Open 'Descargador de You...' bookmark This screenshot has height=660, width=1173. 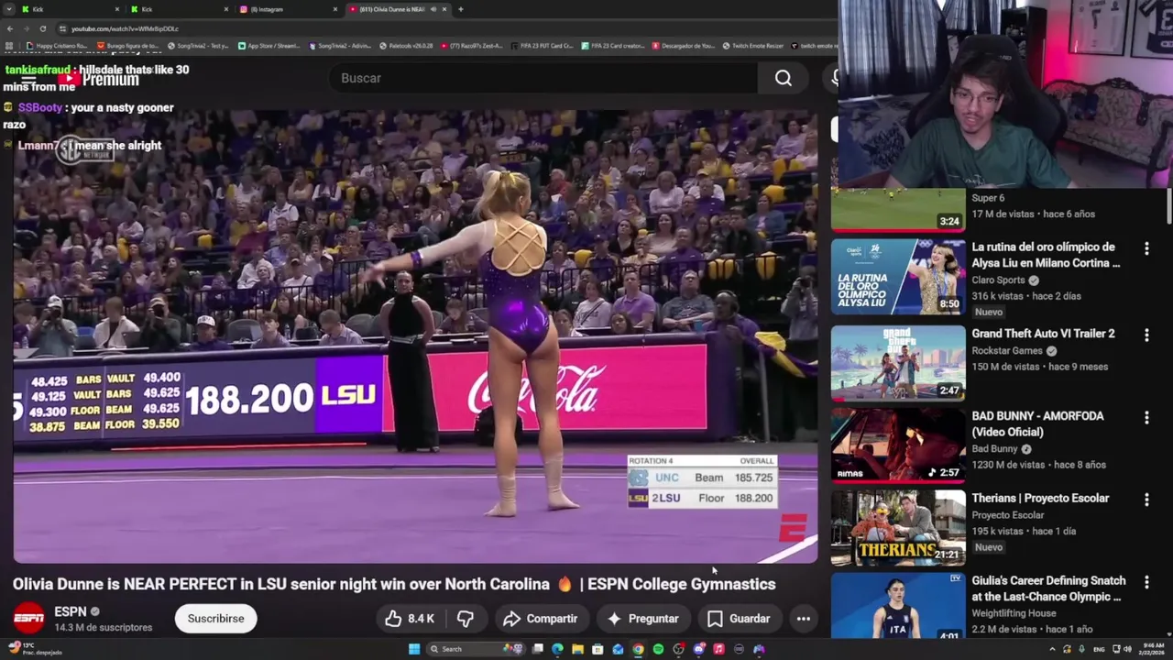(x=683, y=46)
